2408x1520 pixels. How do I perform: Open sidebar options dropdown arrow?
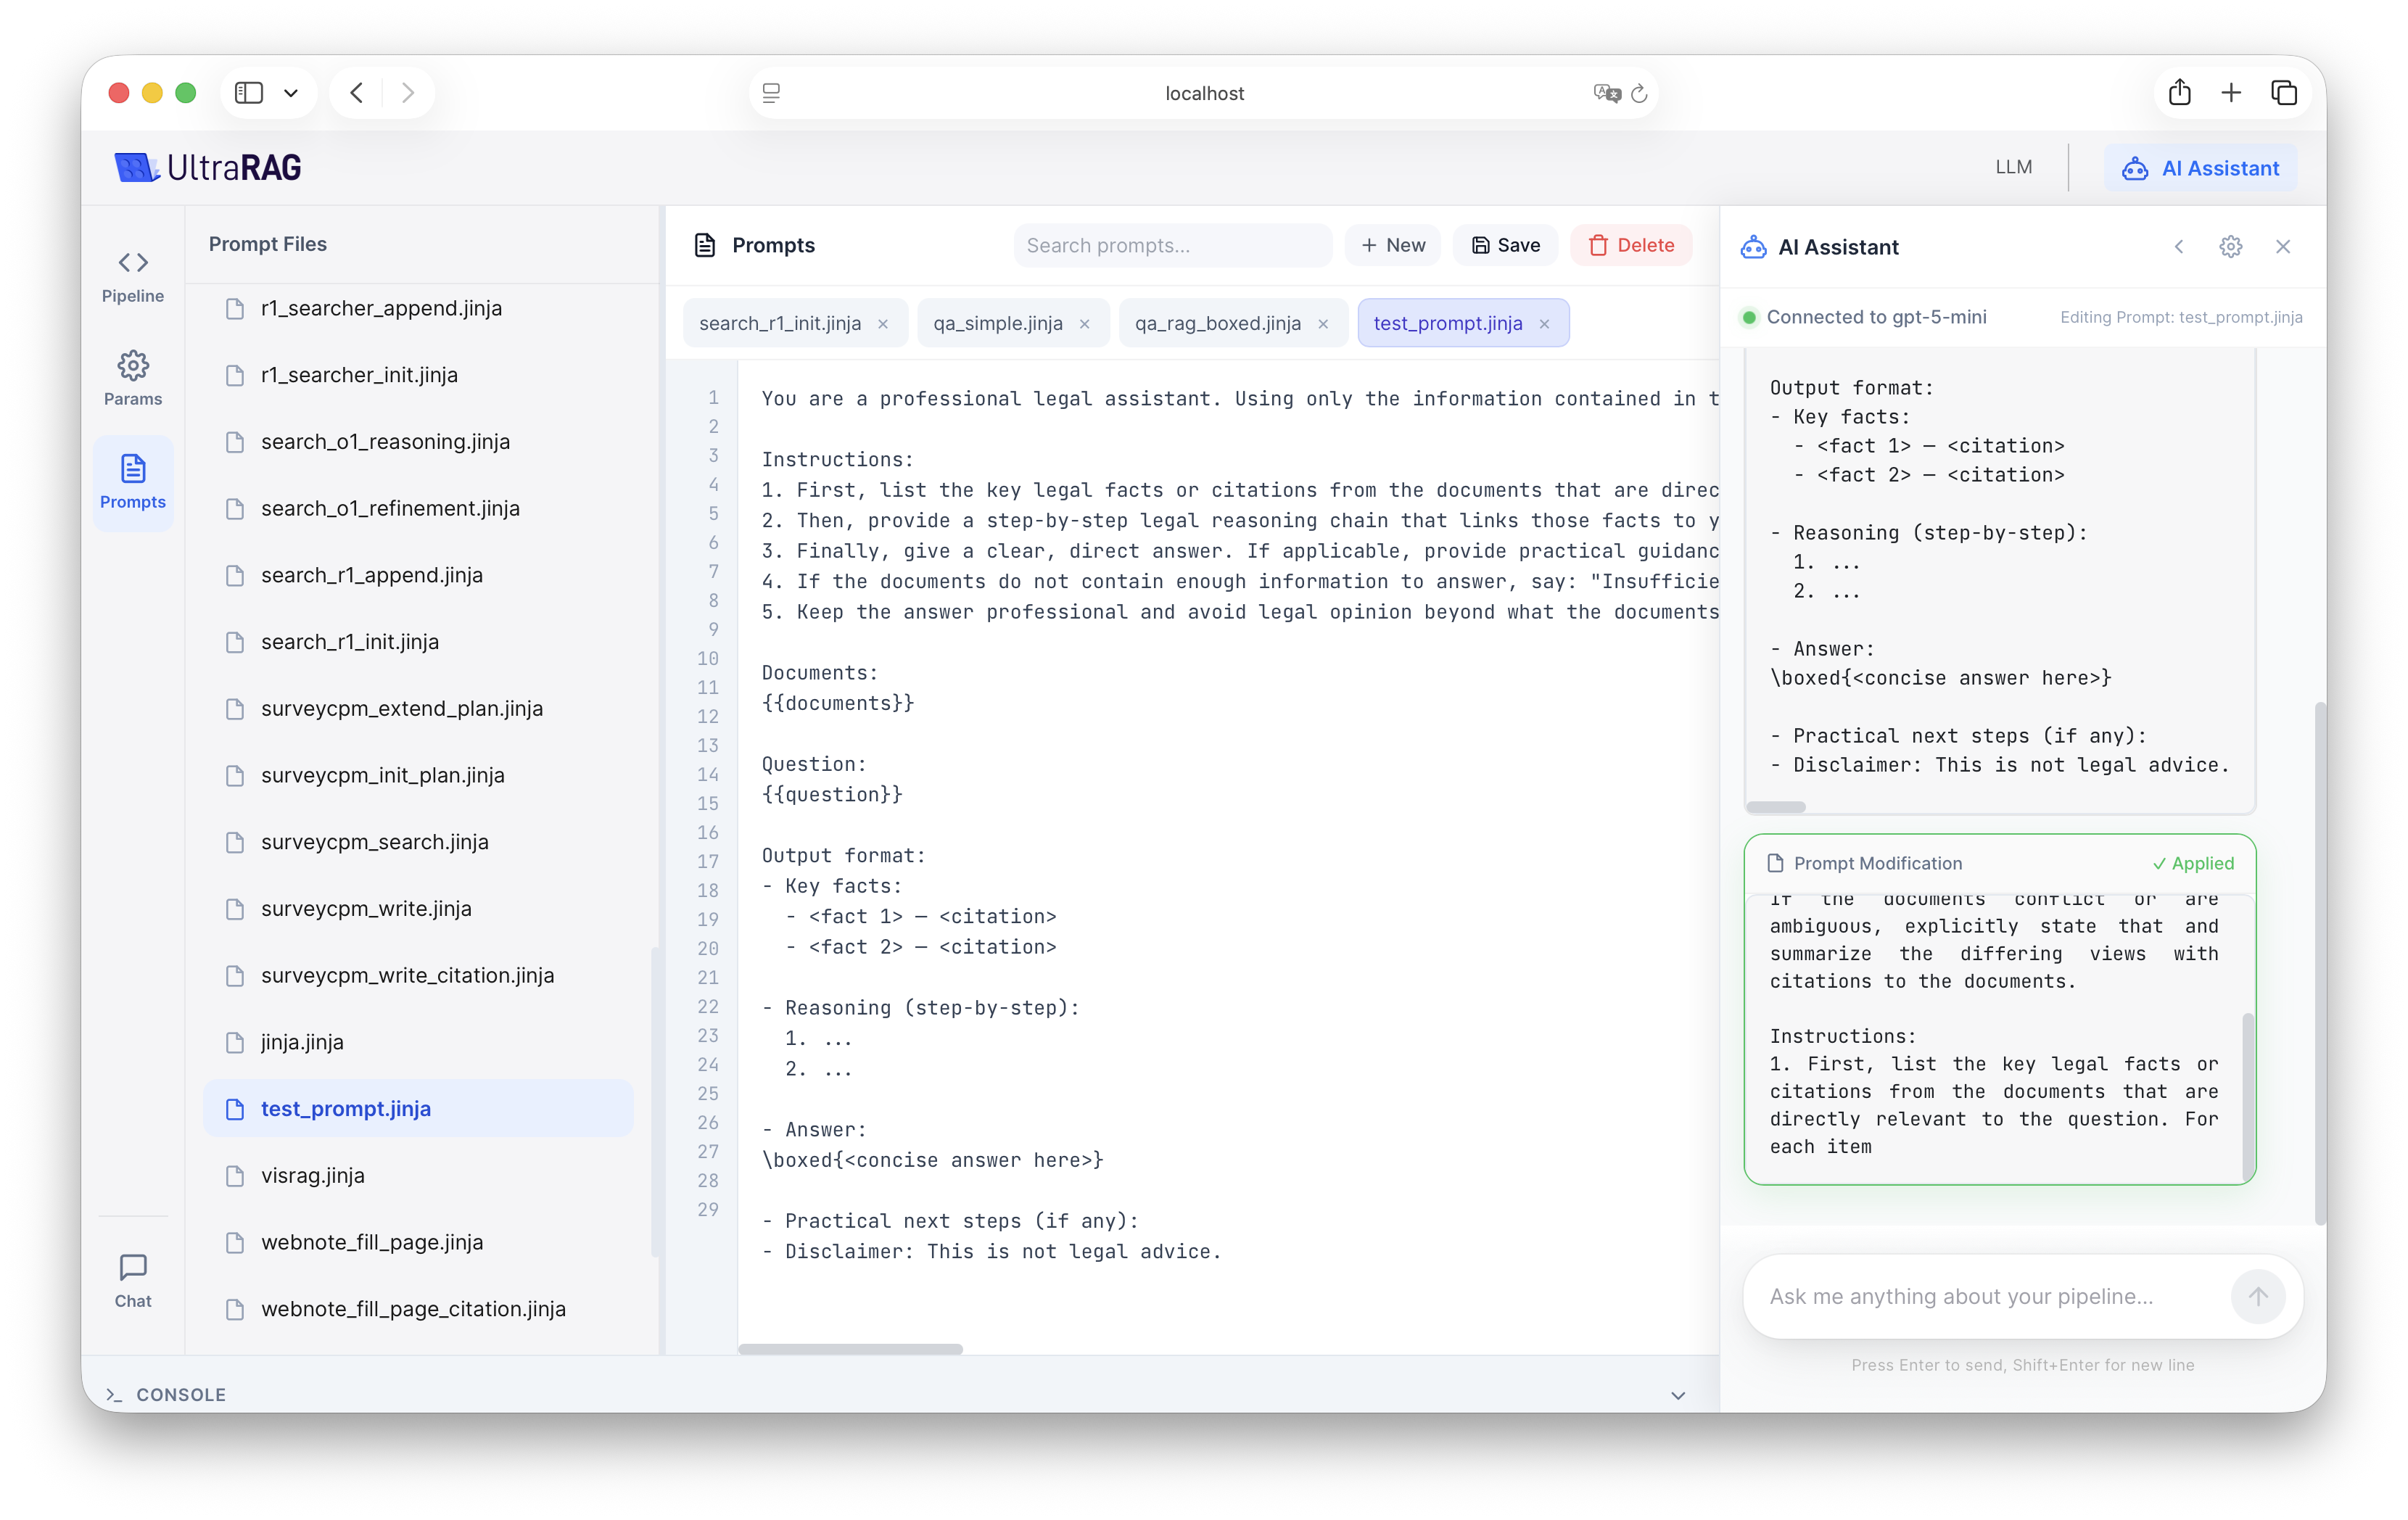pos(291,93)
